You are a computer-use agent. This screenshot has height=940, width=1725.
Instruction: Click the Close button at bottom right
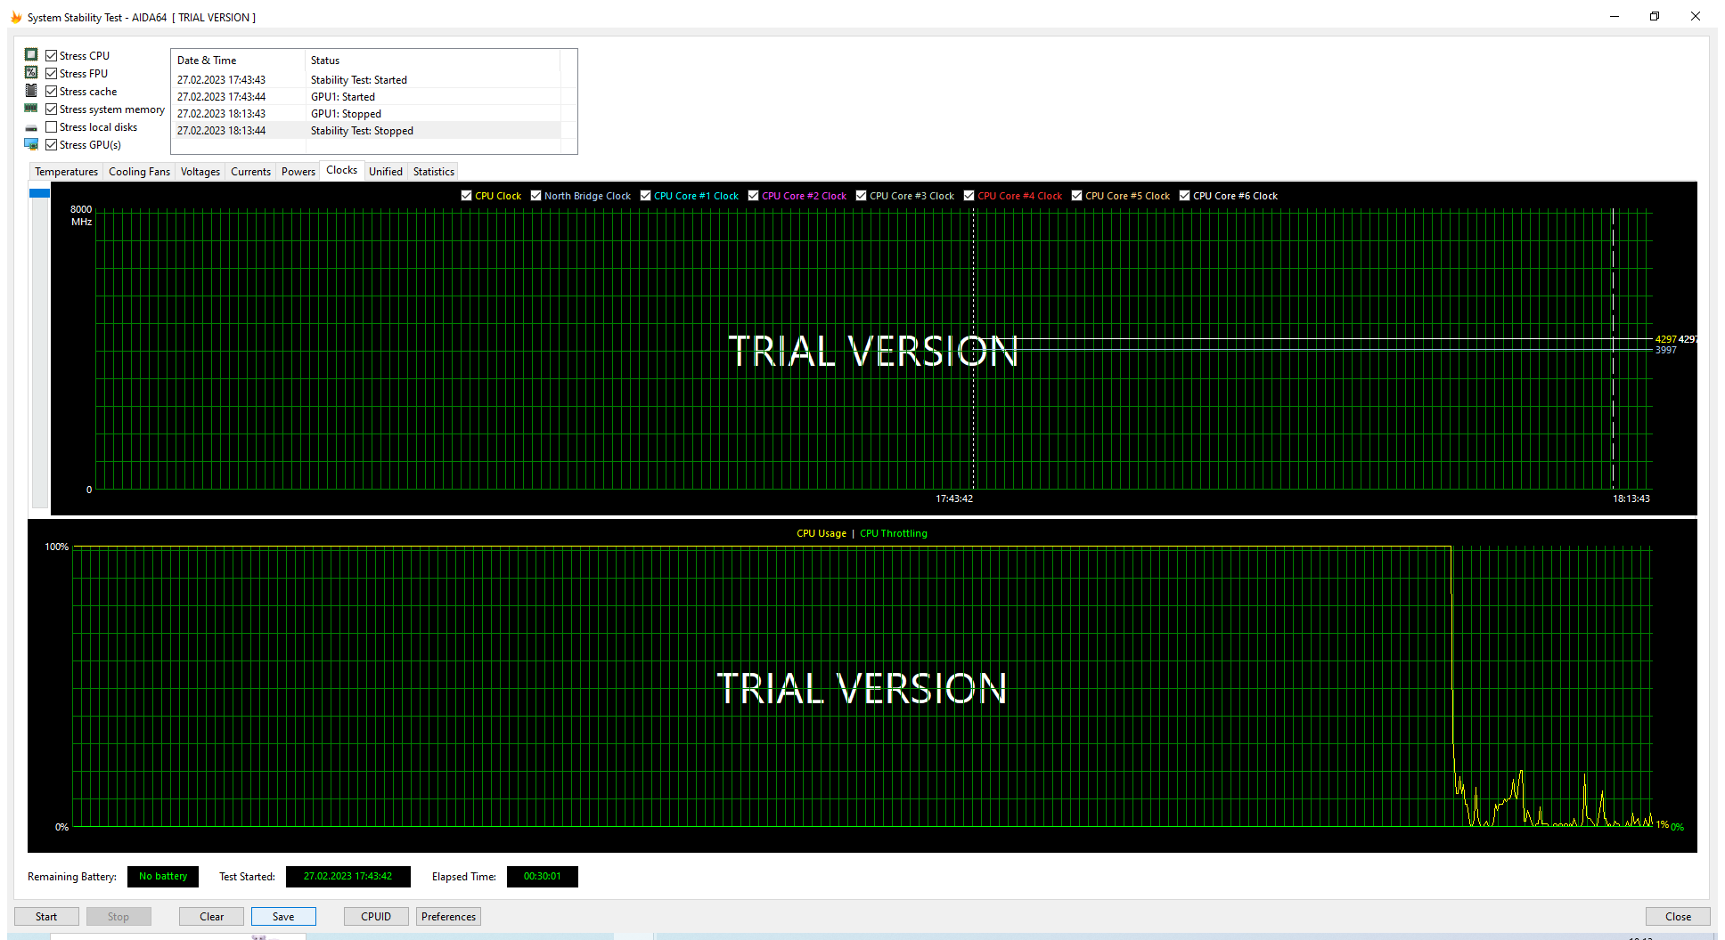coord(1678,916)
